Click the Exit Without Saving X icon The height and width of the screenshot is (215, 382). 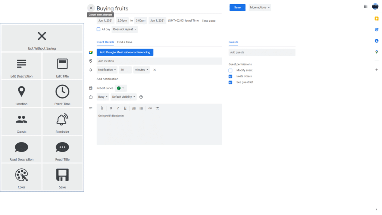[x=42, y=36]
